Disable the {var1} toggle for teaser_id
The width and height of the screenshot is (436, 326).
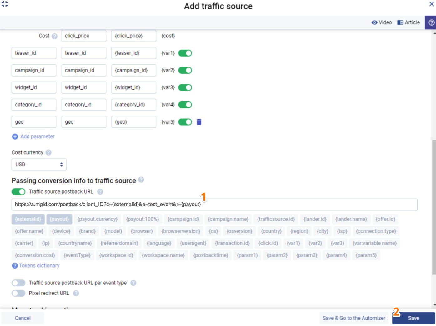tap(185, 53)
